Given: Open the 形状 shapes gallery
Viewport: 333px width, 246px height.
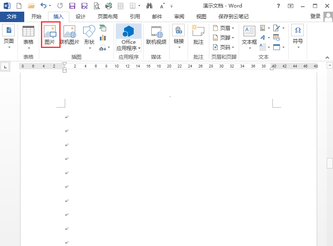Looking at the screenshot, I should click(89, 37).
